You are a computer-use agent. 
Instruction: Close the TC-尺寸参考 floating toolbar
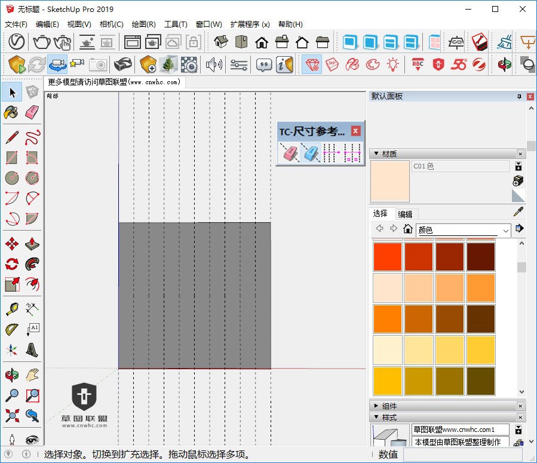[x=355, y=131]
